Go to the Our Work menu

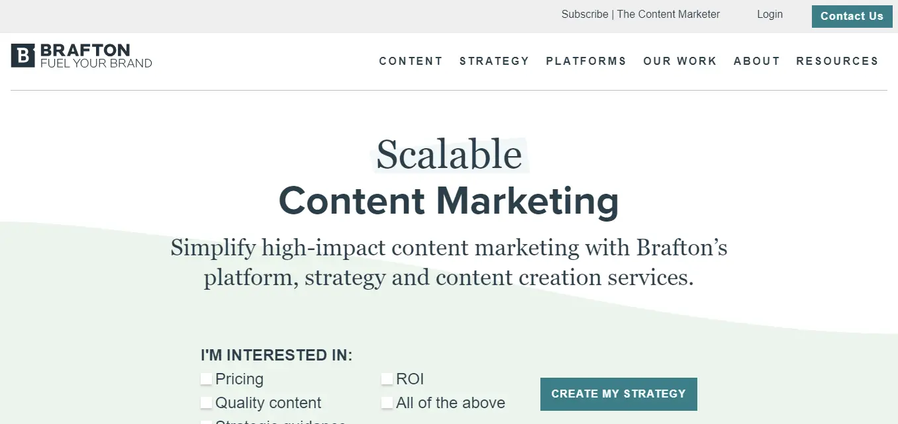(x=680, y=61)
